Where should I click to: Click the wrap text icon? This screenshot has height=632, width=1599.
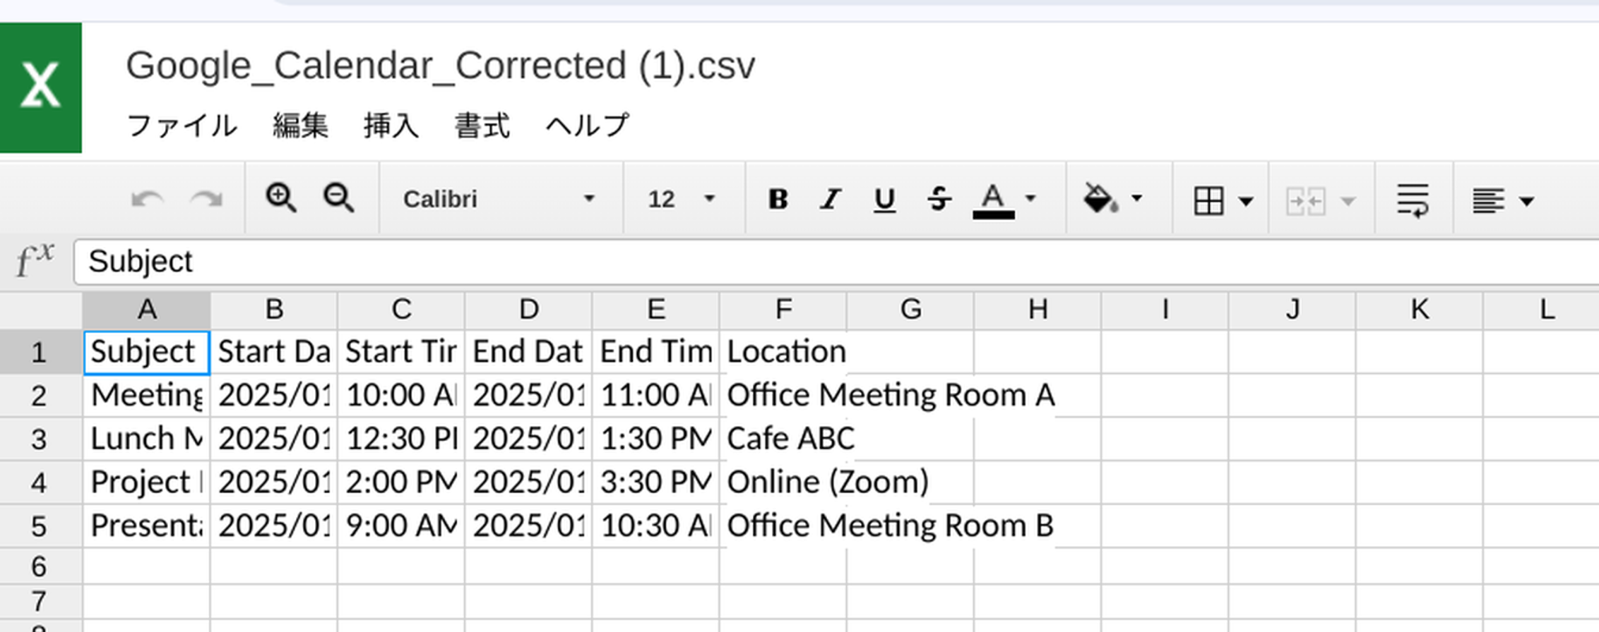[1413, 201]
